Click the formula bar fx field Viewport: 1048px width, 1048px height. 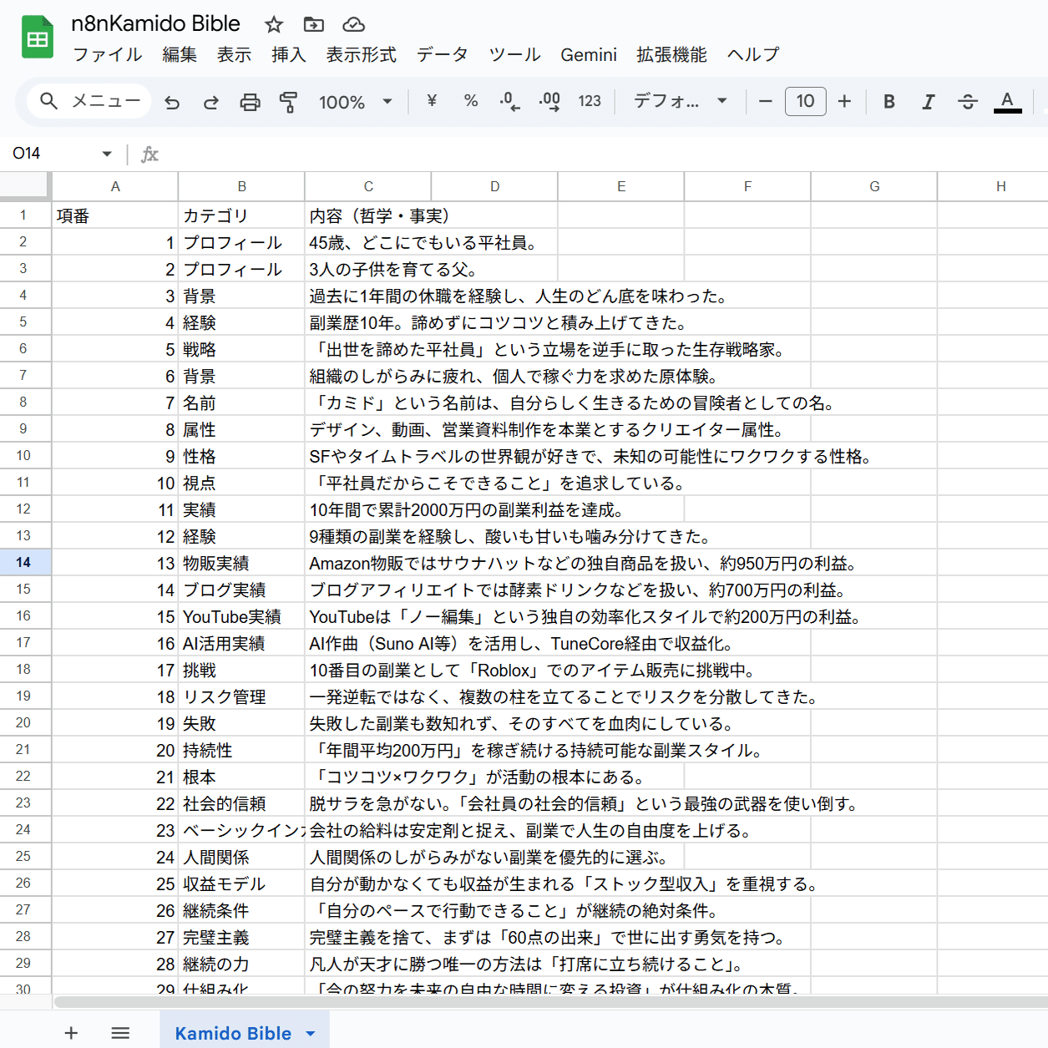pos(150,154)
